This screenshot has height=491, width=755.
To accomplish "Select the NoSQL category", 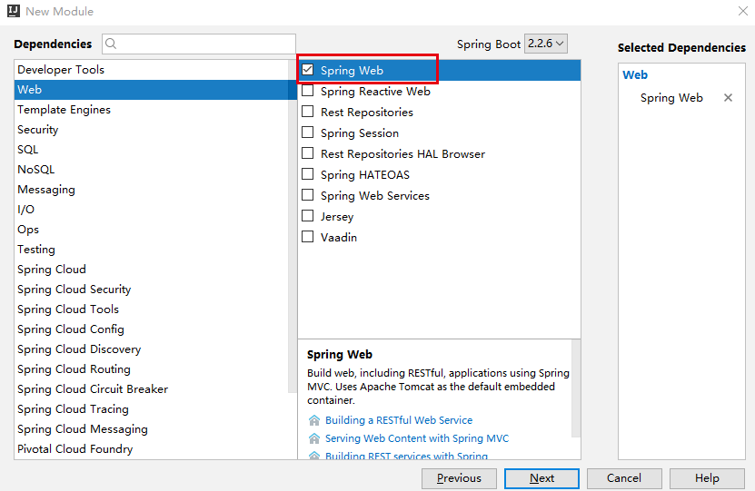I will (x=151, y=170).
